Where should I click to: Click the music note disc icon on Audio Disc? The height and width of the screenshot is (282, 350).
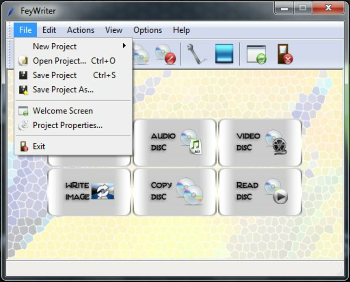point(192,142)
